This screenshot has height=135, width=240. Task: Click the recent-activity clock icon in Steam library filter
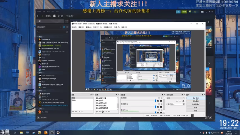click(64, 27)
